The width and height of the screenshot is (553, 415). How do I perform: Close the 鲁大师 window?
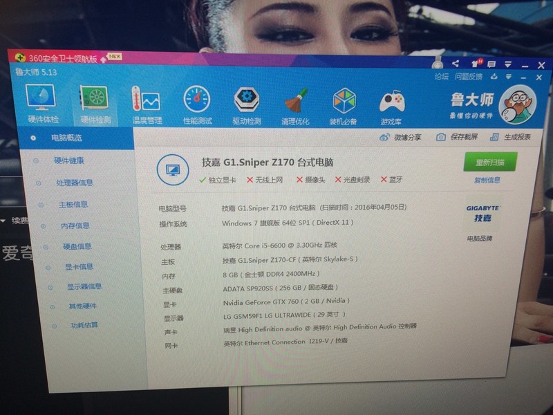point(539,77)
